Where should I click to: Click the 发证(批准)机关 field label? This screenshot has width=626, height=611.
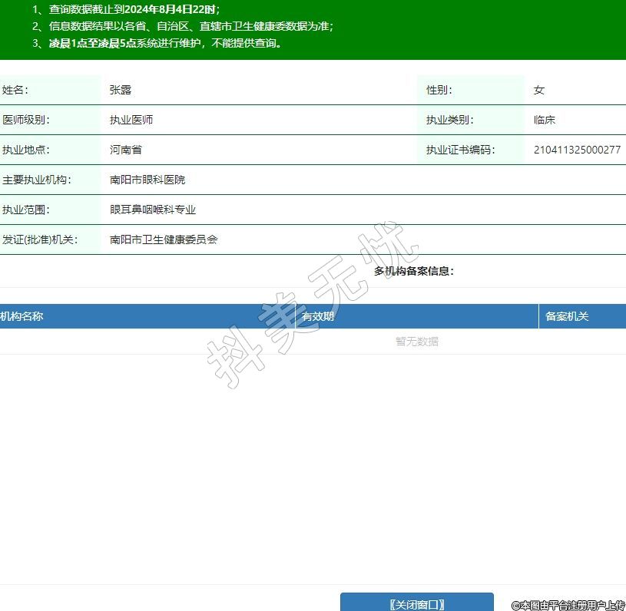(x=40, y=239)
